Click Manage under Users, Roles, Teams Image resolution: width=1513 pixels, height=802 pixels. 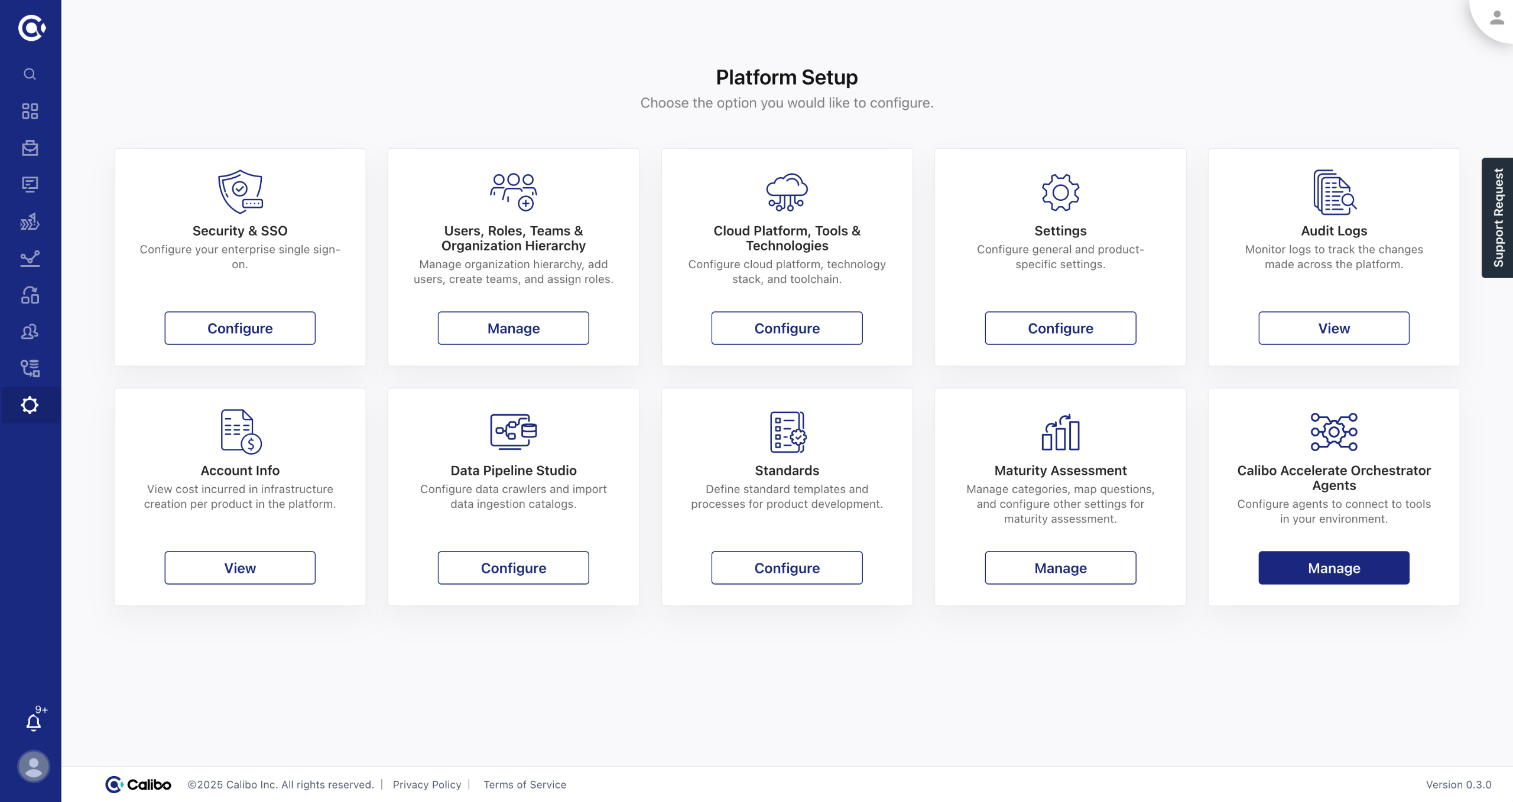(513, 328)
